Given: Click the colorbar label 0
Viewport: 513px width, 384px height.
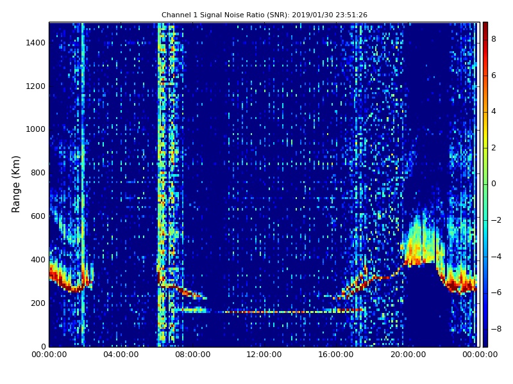Looking at the screenshot, I should click(494, 184).
